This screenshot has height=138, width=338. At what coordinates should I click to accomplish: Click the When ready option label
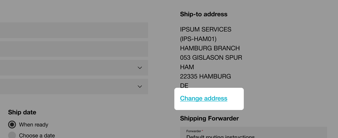tap(34, 125)
